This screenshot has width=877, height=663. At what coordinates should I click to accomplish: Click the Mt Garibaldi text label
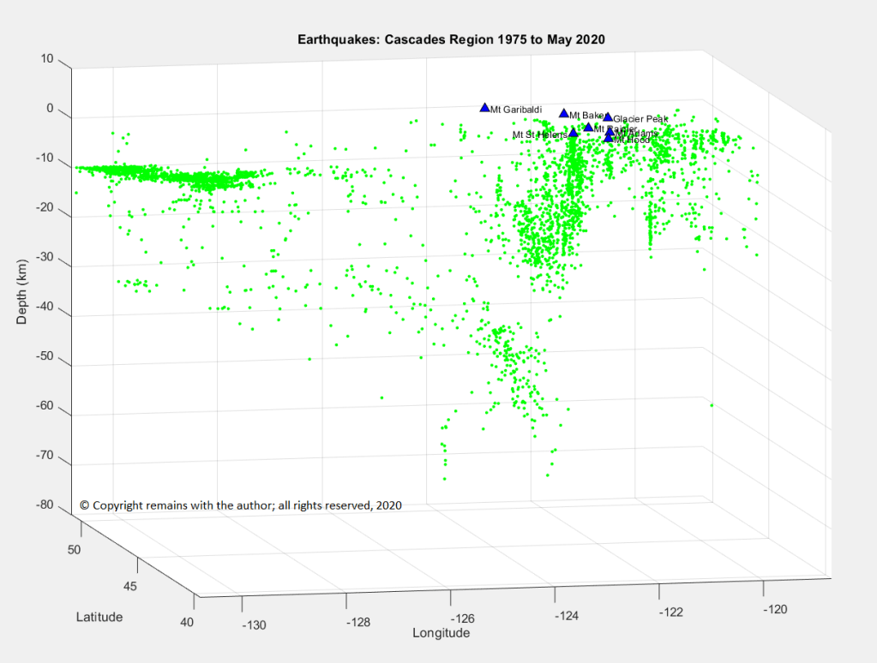(516, 110)
